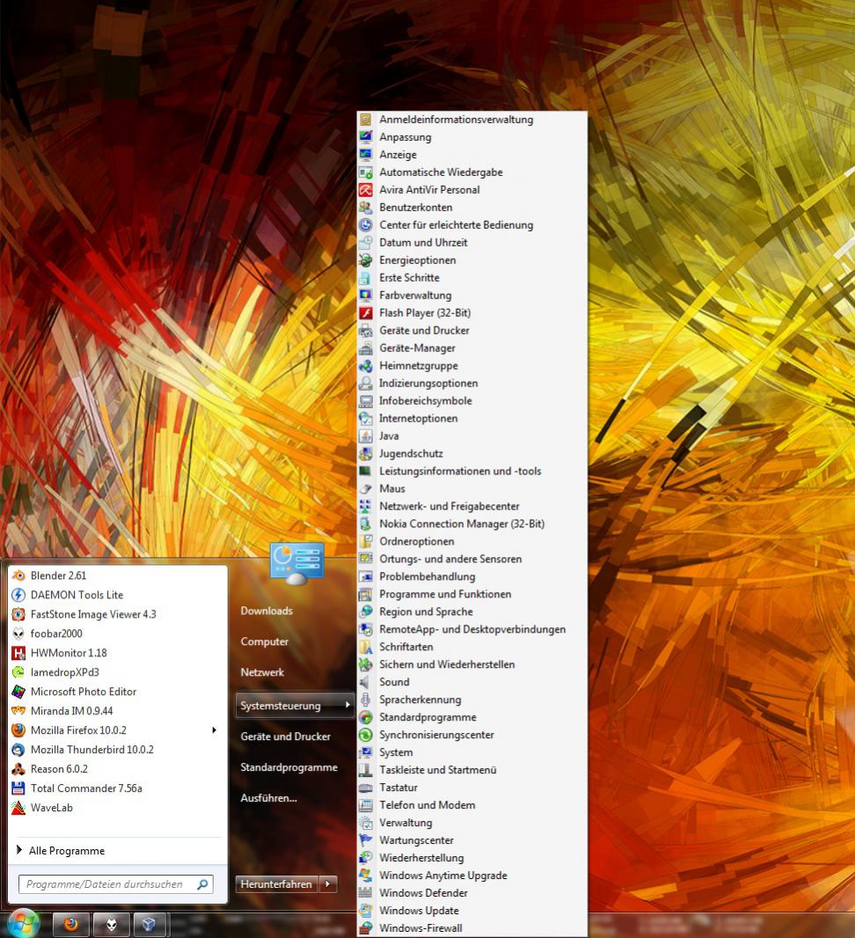Click the WaveLab icon

pos(18,808)
